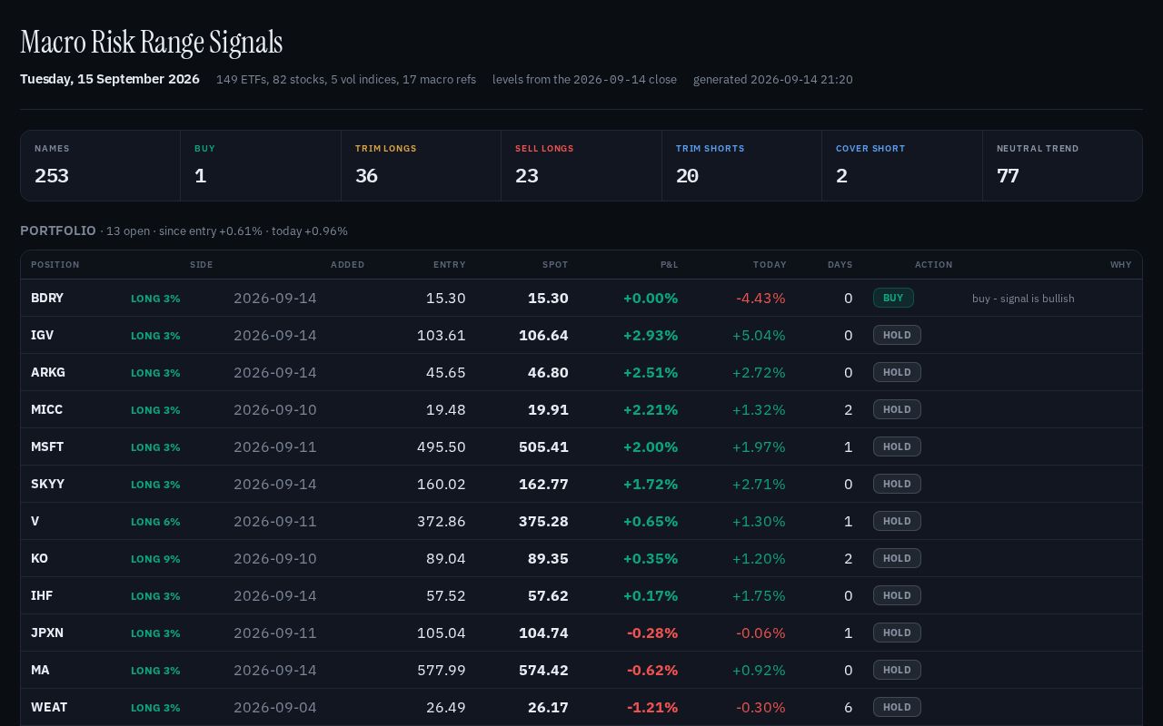Click the HOLD badge in the MSFT row
The width and height of the screenshot is (1163, 726).
(897, 446)
